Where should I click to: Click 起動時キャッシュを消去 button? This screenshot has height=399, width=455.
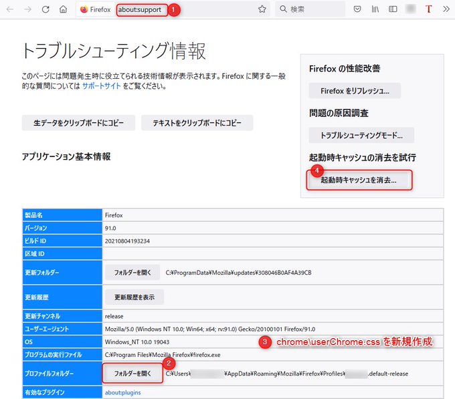coord(359,180)
